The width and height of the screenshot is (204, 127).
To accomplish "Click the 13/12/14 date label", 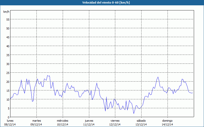I will coord(141,124).
